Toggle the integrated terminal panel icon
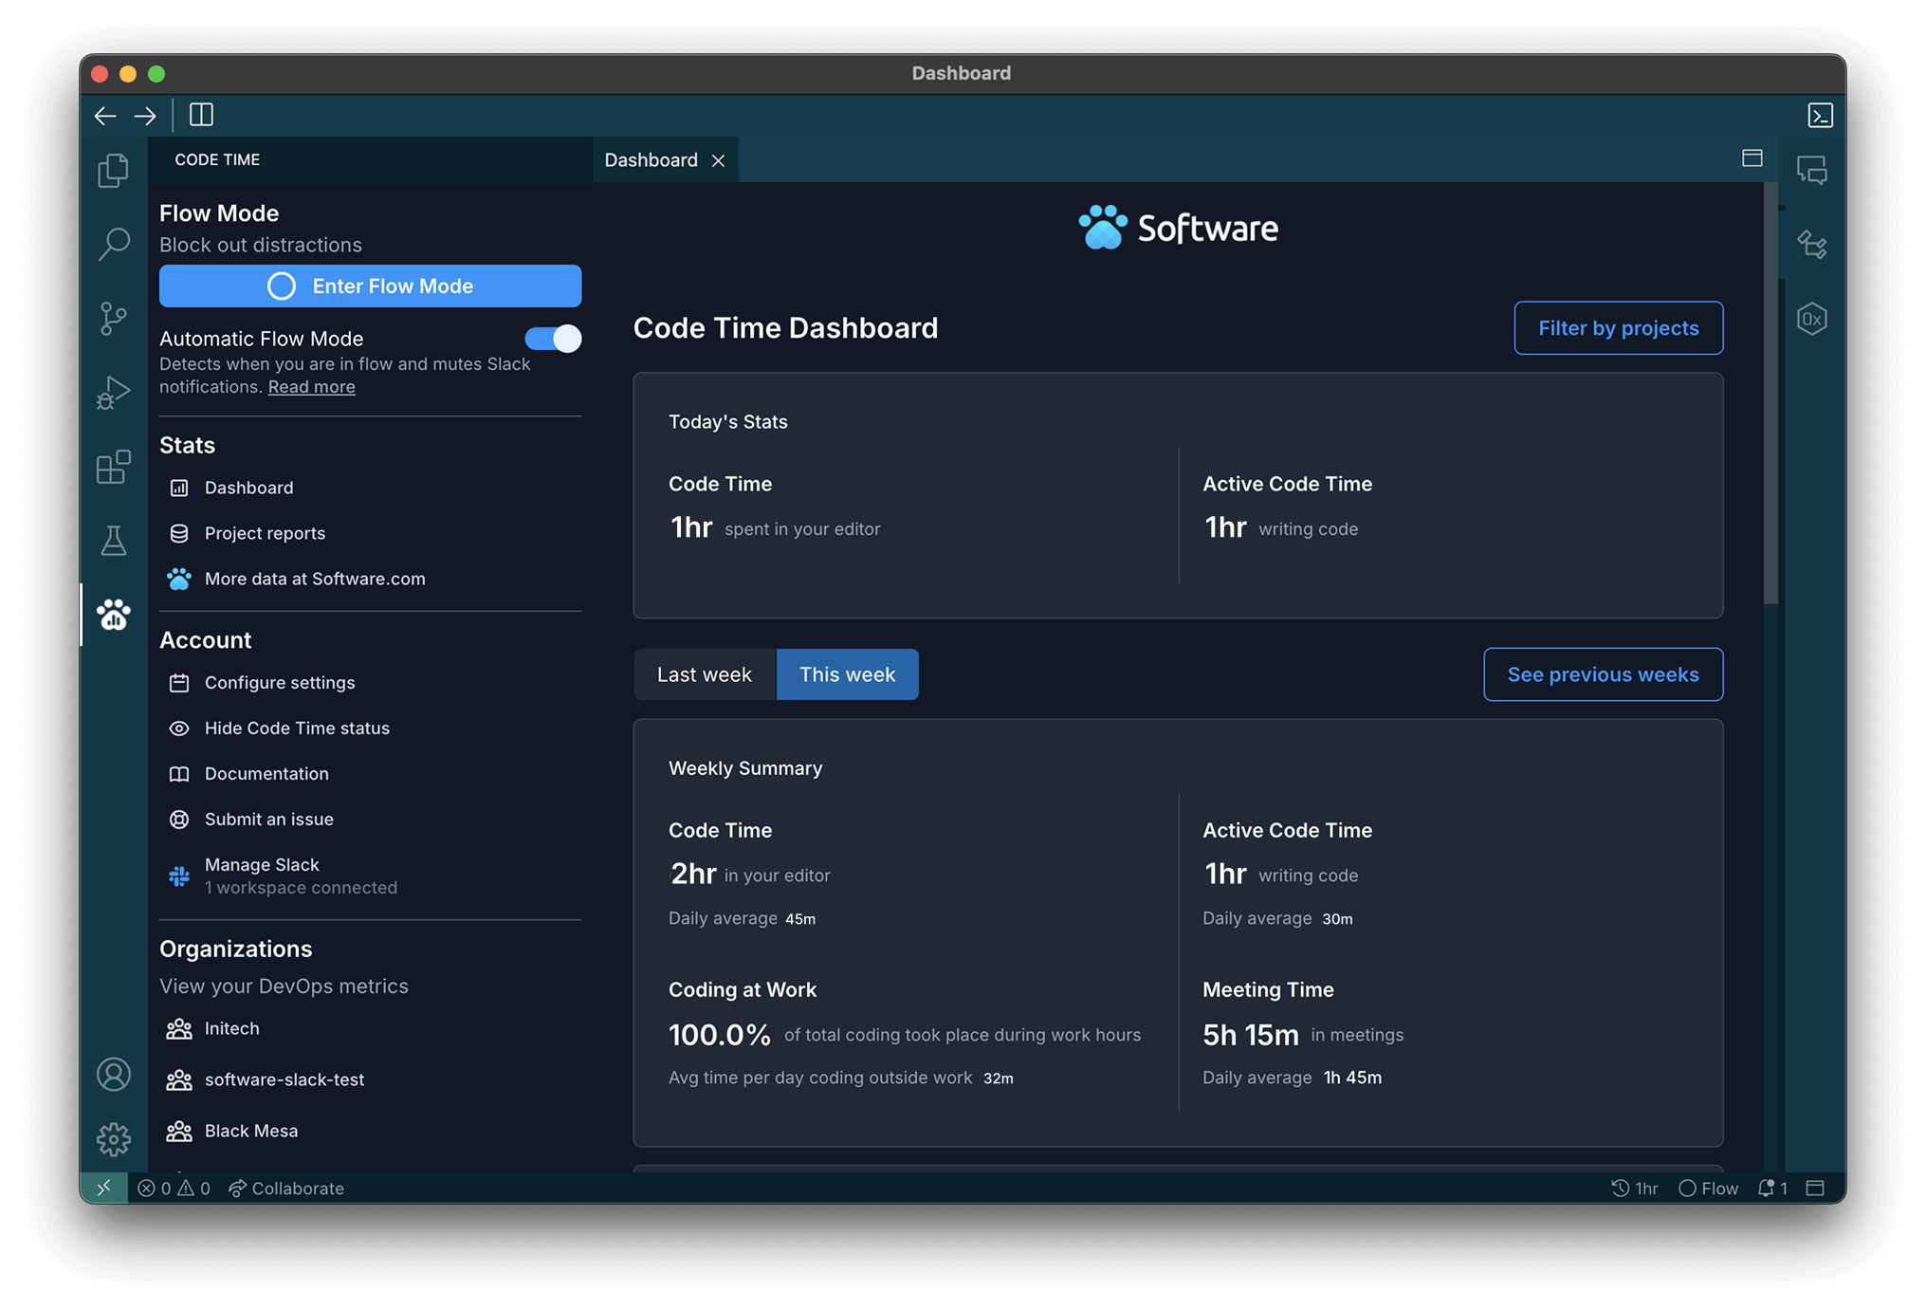 tap(1820, 116)
